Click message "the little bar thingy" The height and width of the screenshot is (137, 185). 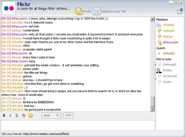point(36,73)
